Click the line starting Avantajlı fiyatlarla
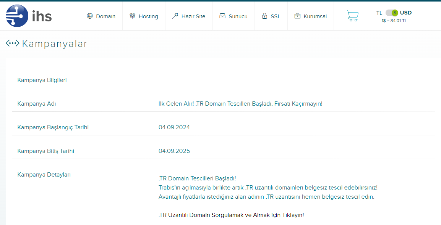This screenshot has width=441, height=225. (267, 197)
